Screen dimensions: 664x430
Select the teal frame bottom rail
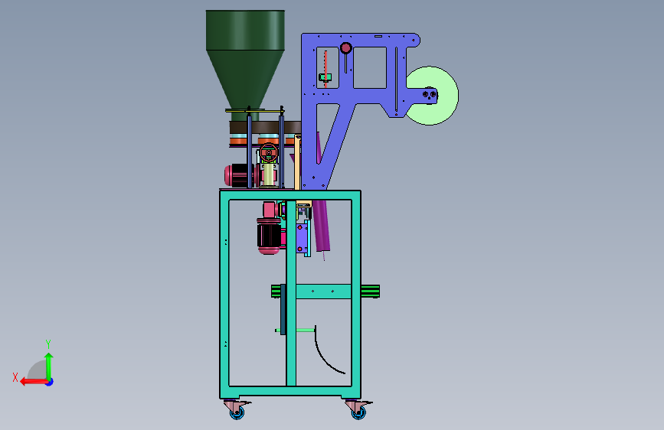290,392
